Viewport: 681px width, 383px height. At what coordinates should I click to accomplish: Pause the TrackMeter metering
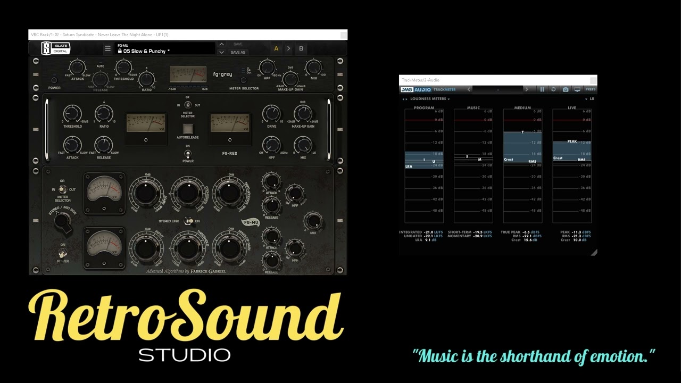(542, 89)
